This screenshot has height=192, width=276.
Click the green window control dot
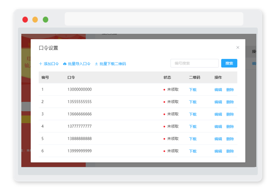[46, 20]
